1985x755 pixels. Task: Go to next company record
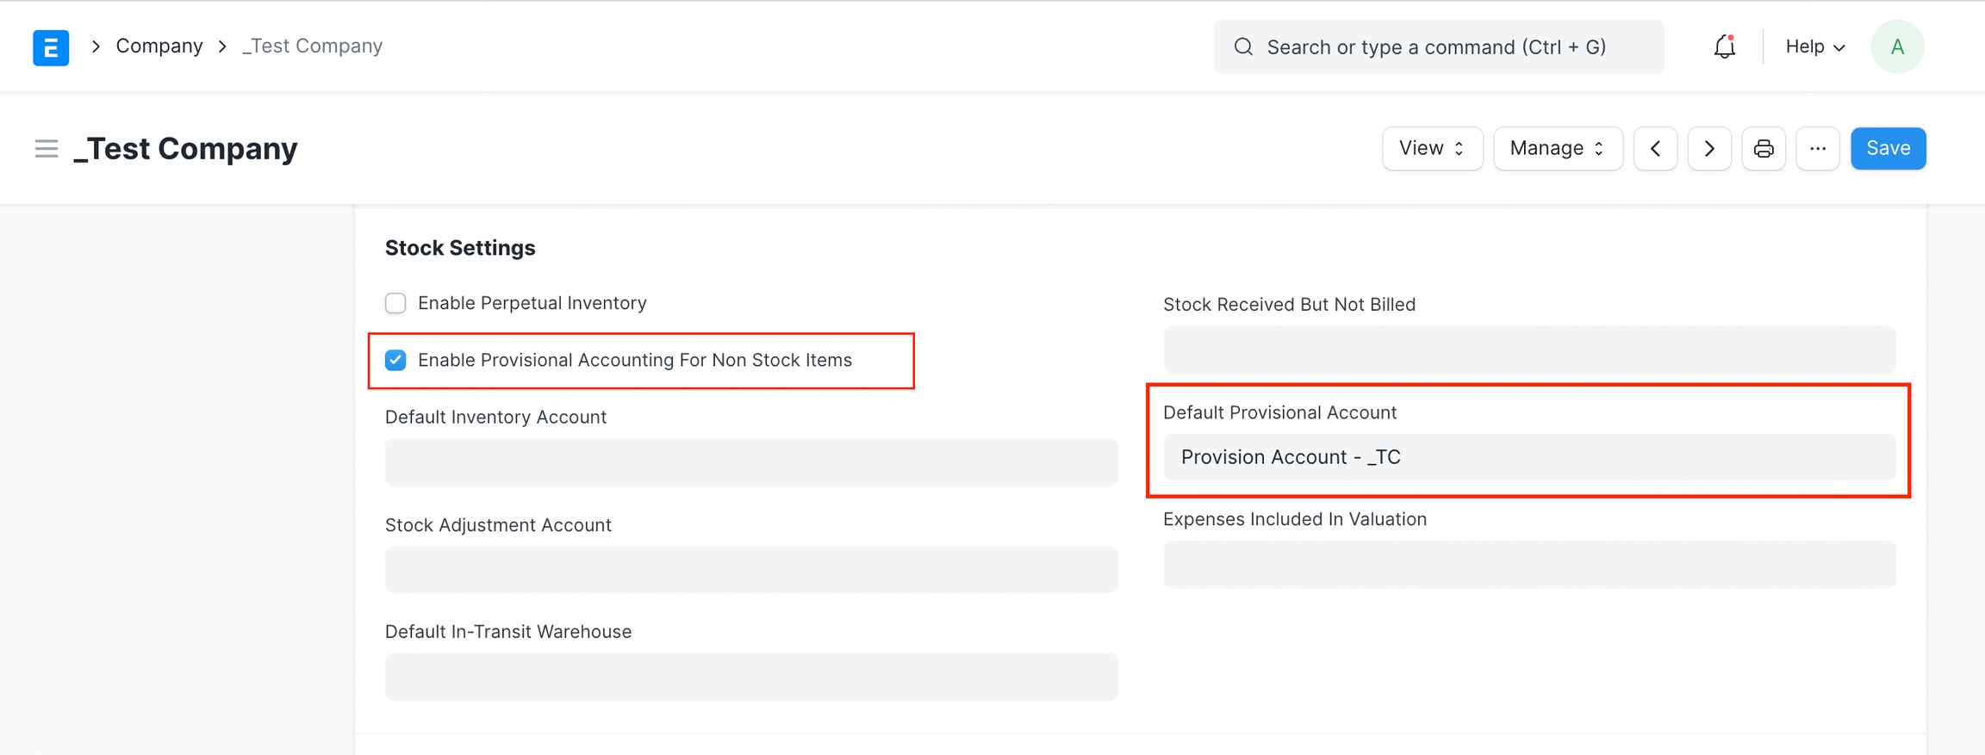pyautogui.click(x=1709, y=149)
